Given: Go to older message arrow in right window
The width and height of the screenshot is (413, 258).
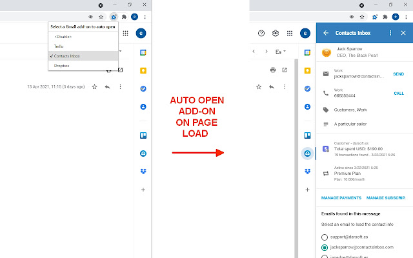Looking at the screenshot, I should click(x=267, y=51).
